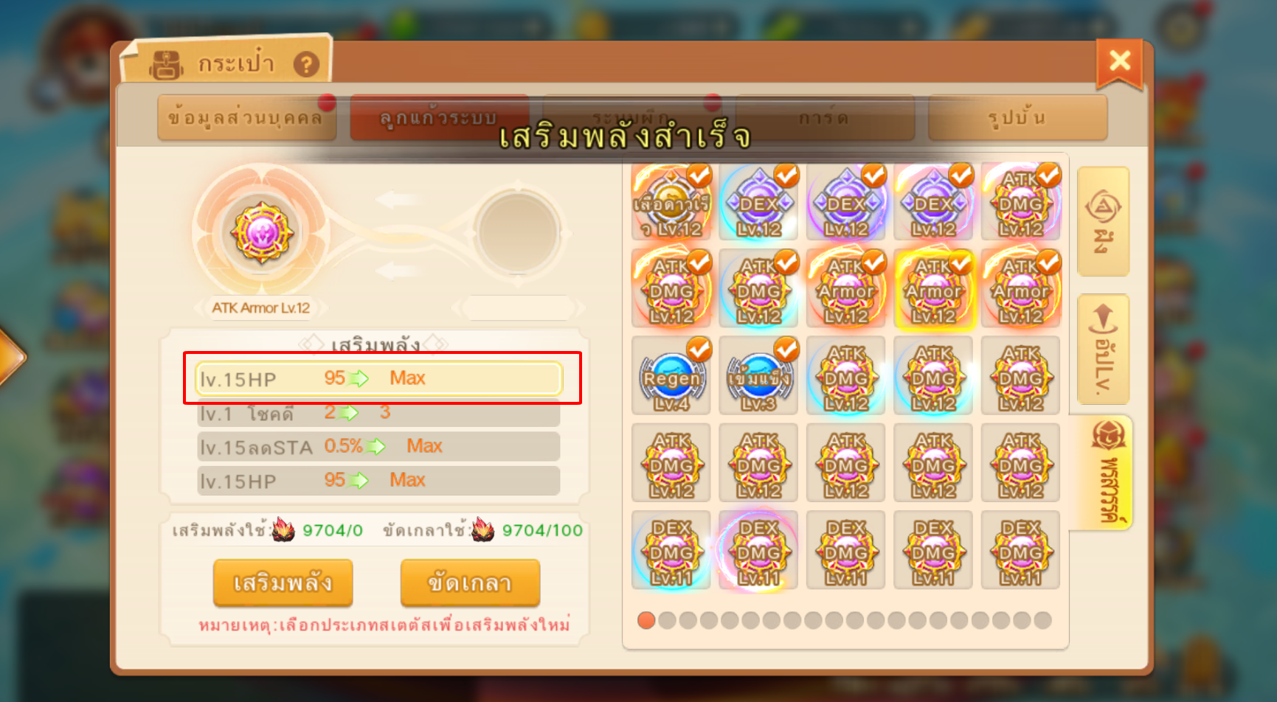This screenshot has width=1277, height=702.
Task: Click the เสริมพลัง button
Action: coord(283,583)
